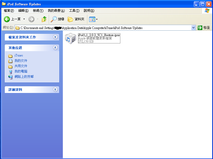Screen dimensions: 213x159
Task: Click the 移至 Go button
Action: pyautogui.click(x=204, y=28)
